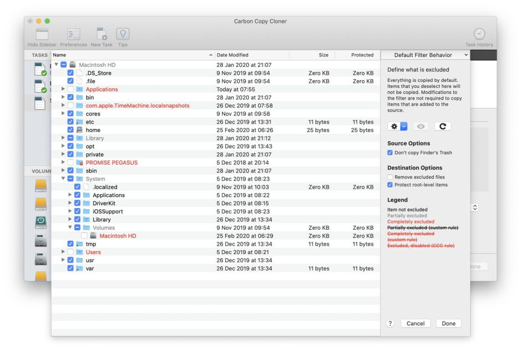
Task: Click the question mark help button
Action: [390, 324]
